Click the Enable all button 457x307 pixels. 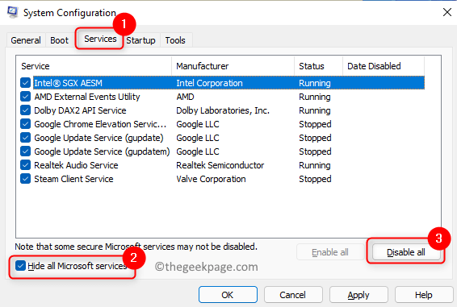point(330,252)
